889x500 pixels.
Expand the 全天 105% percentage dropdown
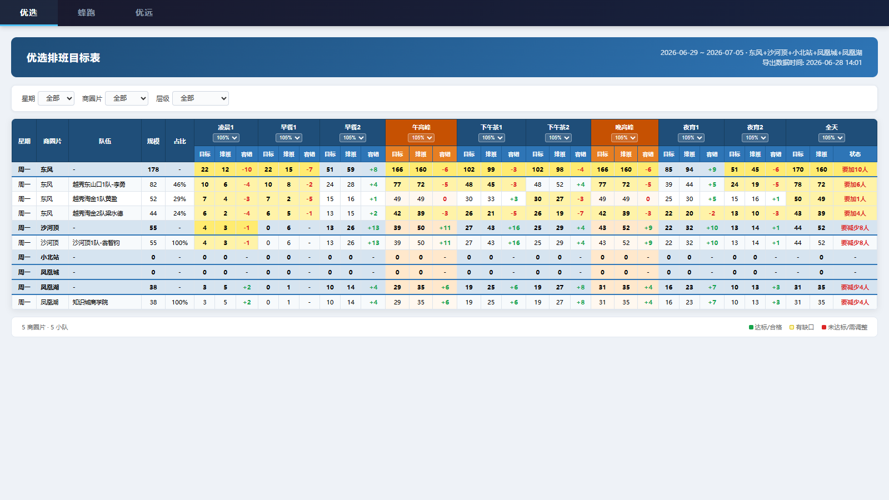[x=832, y=138]
